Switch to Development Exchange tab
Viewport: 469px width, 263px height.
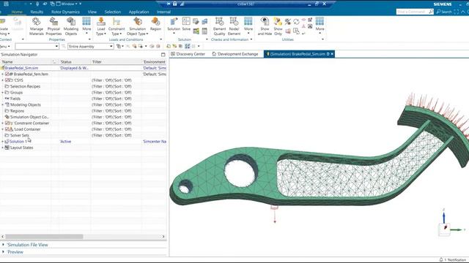(235, 54)
